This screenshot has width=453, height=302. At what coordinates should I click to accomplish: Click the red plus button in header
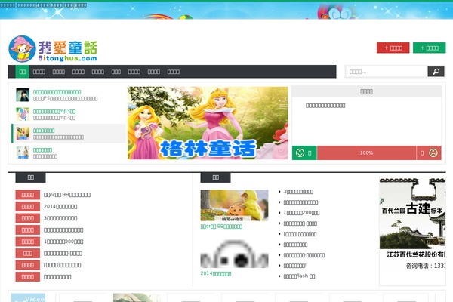click(393, 48)
